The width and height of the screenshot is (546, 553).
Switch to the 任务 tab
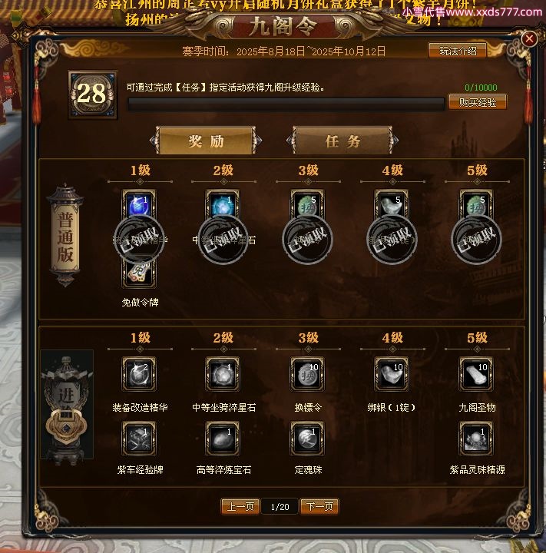[x=342, y=141]
